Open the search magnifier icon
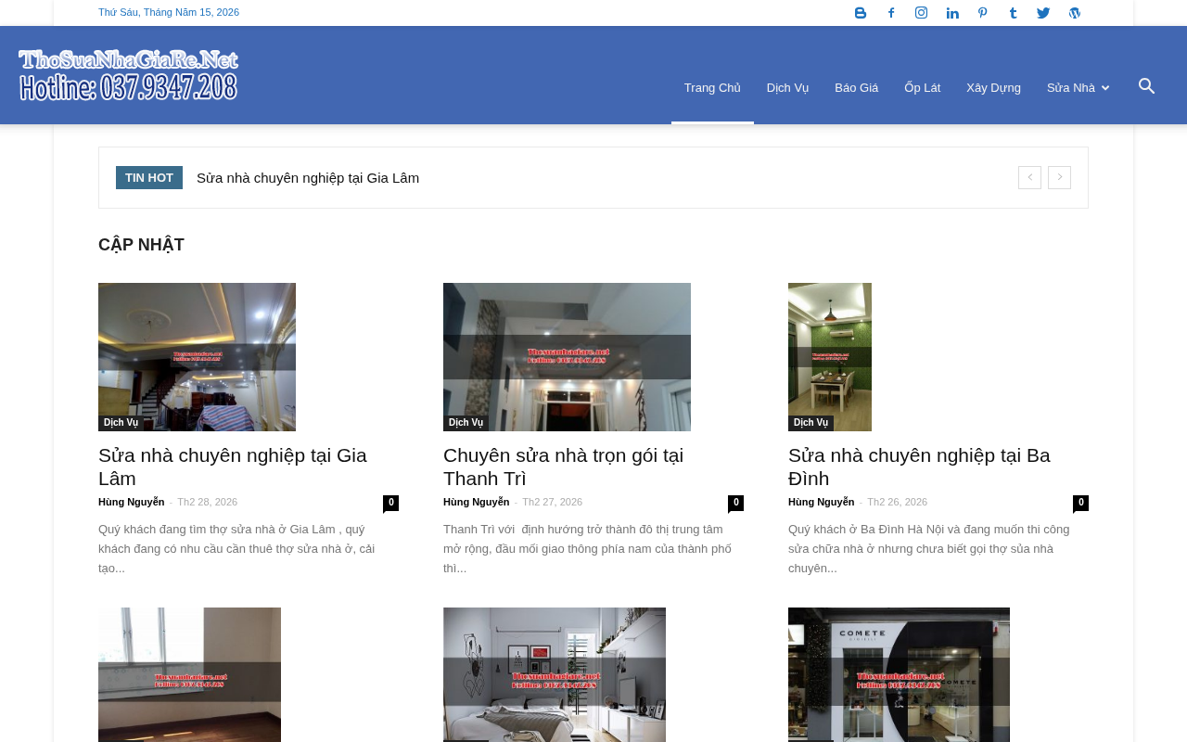This screenshot has height=742, width=1187. click(x=1147, y=86)
